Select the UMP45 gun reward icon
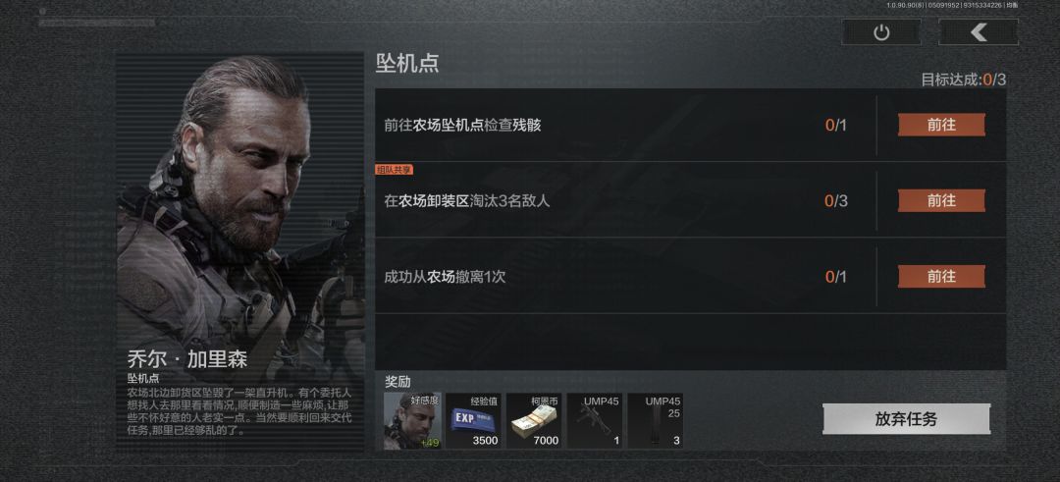The width and height of the screenshot is (1060, 482). point(595,421)
